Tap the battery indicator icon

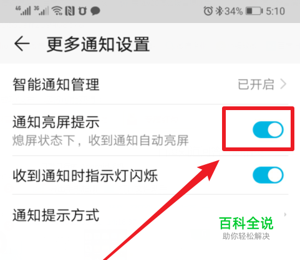pyautogui.click(x=254, y=11)
